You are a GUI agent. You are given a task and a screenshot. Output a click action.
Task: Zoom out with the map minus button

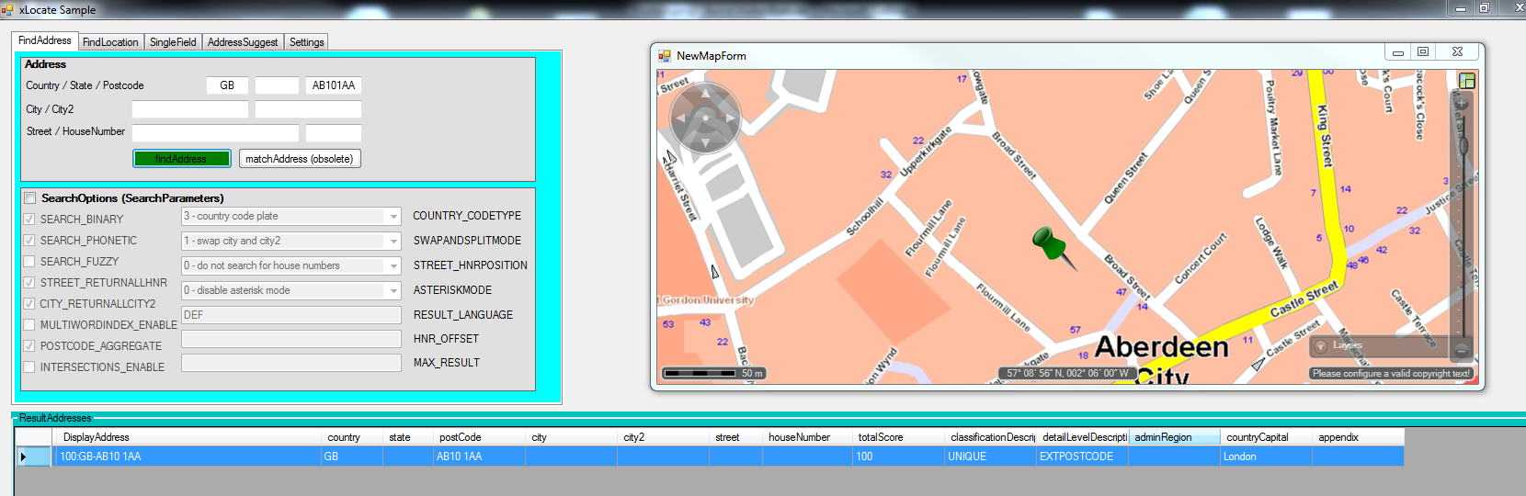tap(1462, 350)
